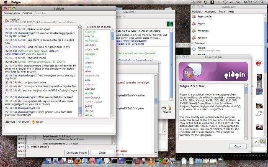This screenshot has height=167, width=268.
Task: Open the status dropdown in Buddy List
Action: pyautogui.click(x=255, y=142)
